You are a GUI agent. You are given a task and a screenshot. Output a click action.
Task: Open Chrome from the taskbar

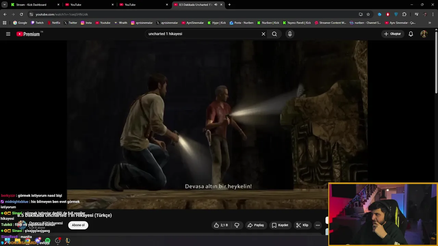coord(28,241)
